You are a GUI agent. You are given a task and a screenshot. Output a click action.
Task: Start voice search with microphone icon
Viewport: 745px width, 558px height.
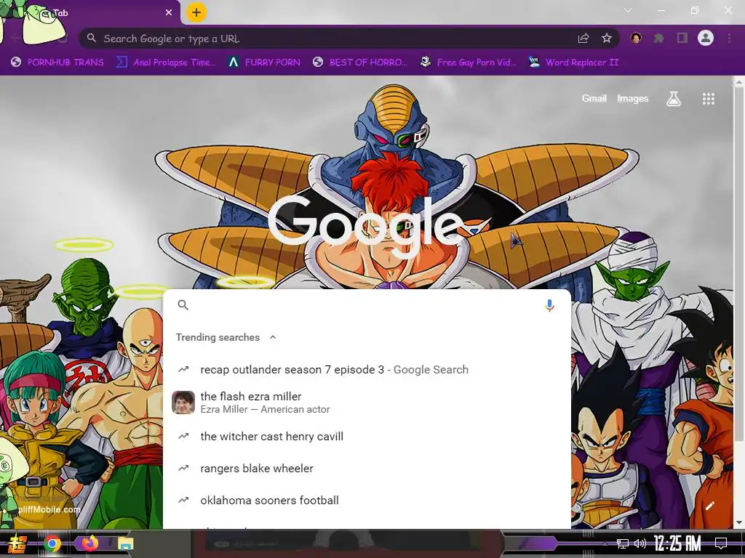(x=549, y=305)
